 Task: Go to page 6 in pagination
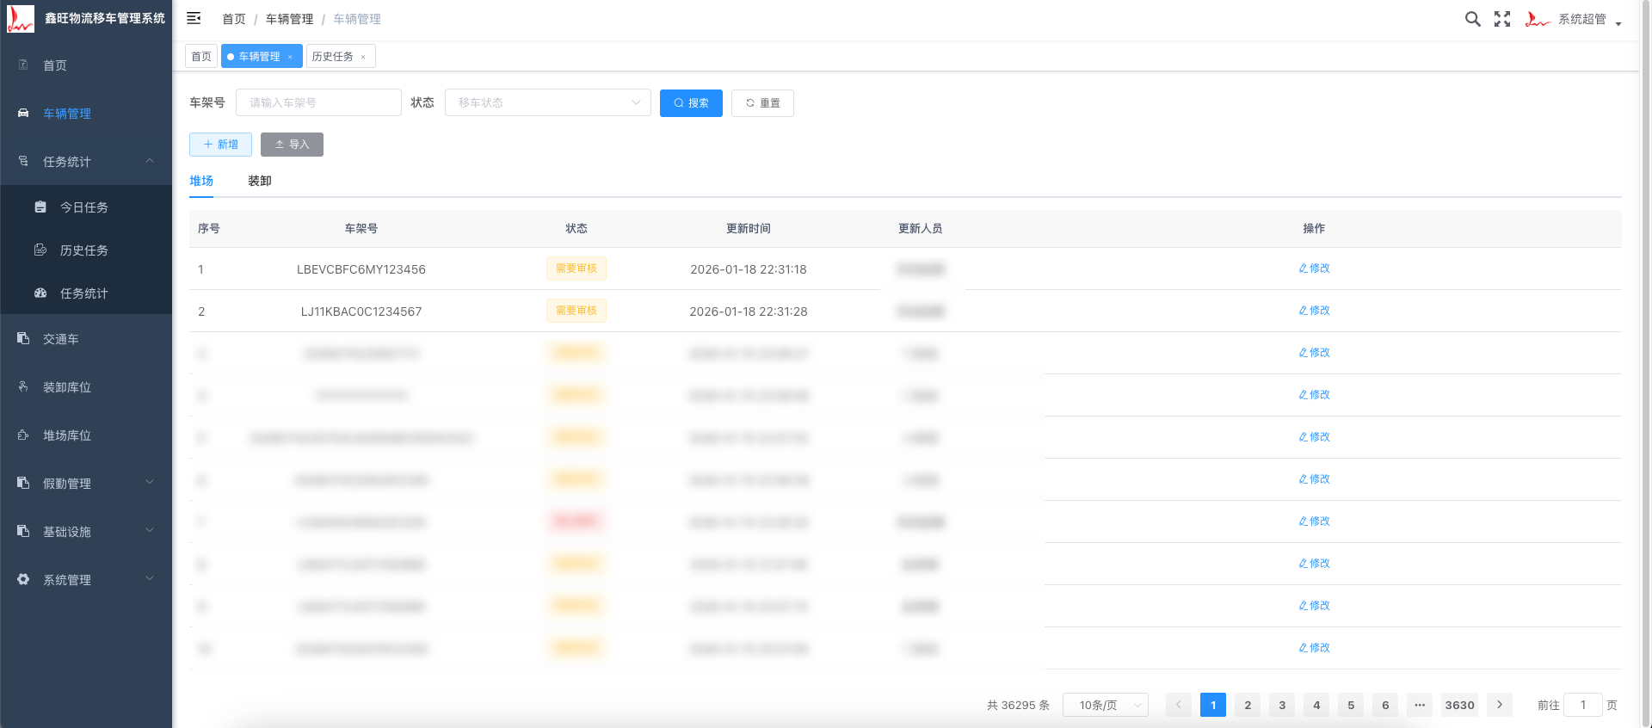[x=1385, y=705]
